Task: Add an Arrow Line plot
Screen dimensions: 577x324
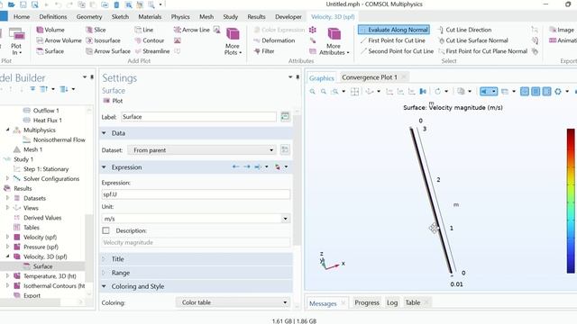Action: click(x=192, y=30)
